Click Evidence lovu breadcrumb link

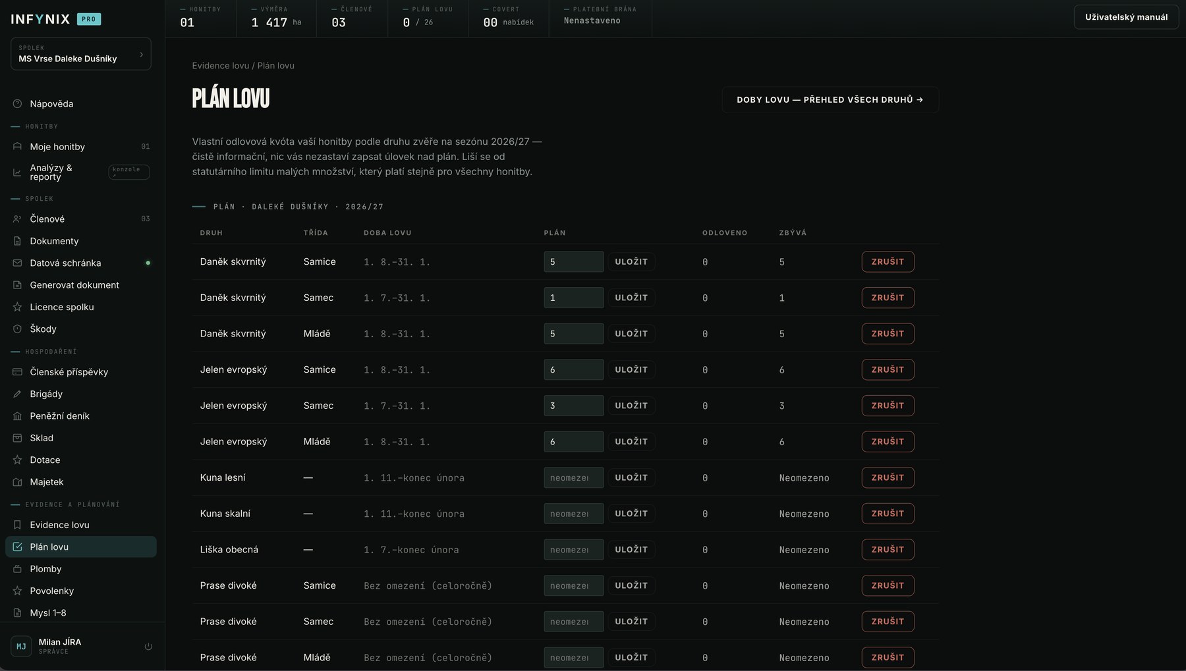pyautogui.click(x=221, y=66)
